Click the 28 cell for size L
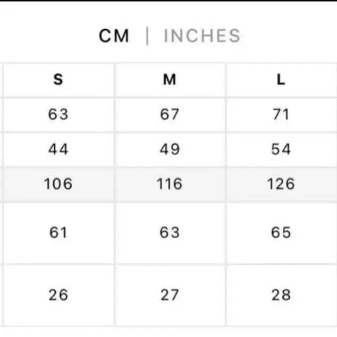 click(x=281, y=294)
